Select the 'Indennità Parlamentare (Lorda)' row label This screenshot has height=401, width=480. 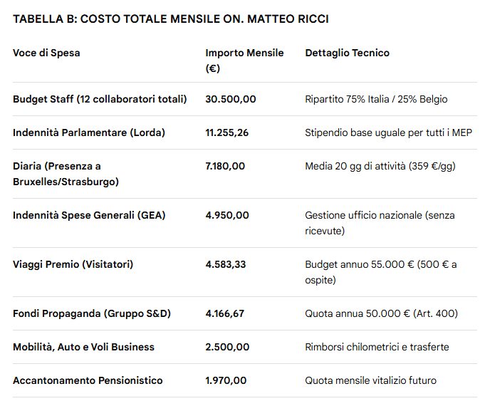point(88,132)
